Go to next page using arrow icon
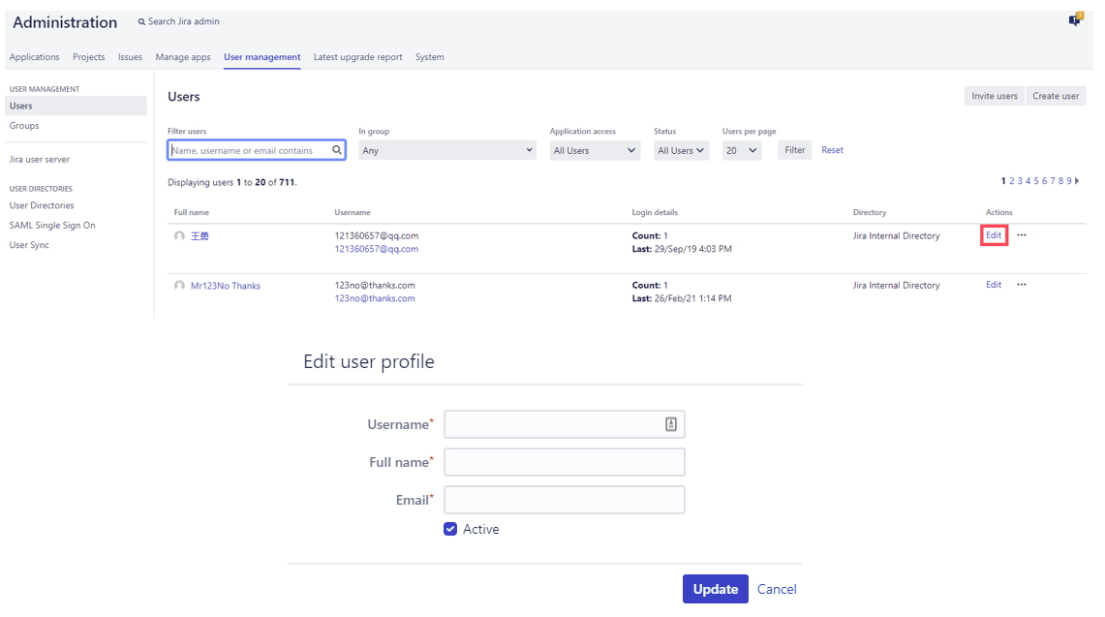This screenshot has width=1105, height=617. coord(1077,181)
